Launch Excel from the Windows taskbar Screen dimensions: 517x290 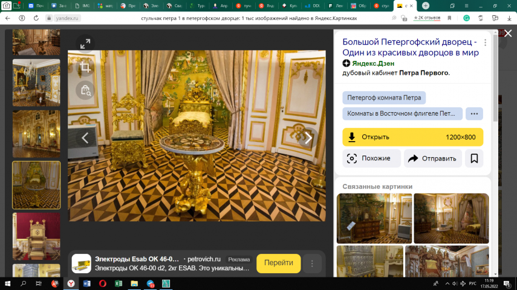tap(119, 283)
